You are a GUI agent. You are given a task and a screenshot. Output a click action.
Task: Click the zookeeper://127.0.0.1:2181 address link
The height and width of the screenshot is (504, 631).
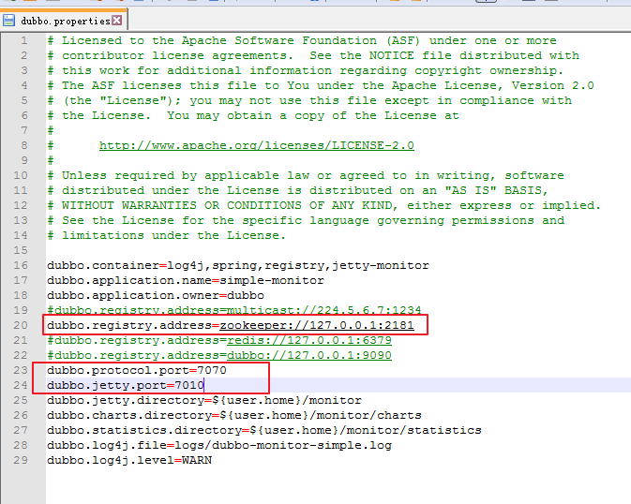click(317, 325)
